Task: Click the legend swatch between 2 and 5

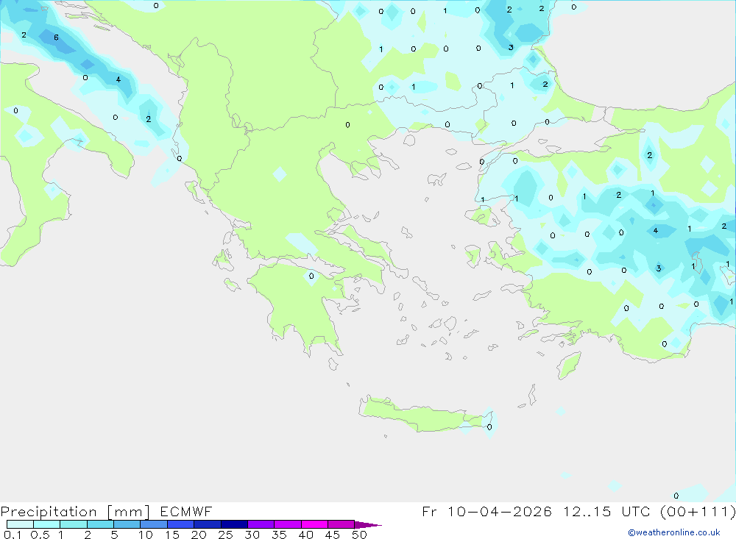Action: click(x=100, y=524)
